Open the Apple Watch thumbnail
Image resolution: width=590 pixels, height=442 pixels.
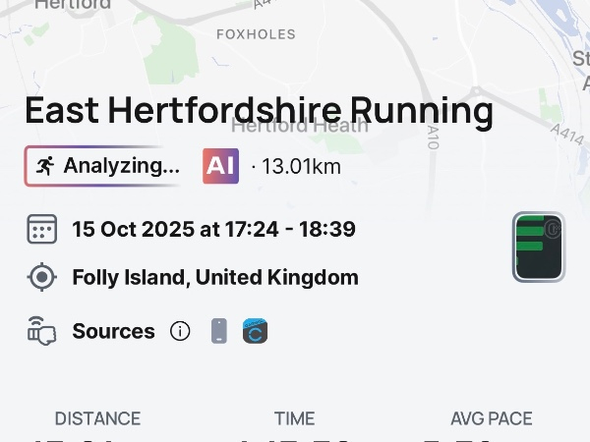(x=538, y=247)
